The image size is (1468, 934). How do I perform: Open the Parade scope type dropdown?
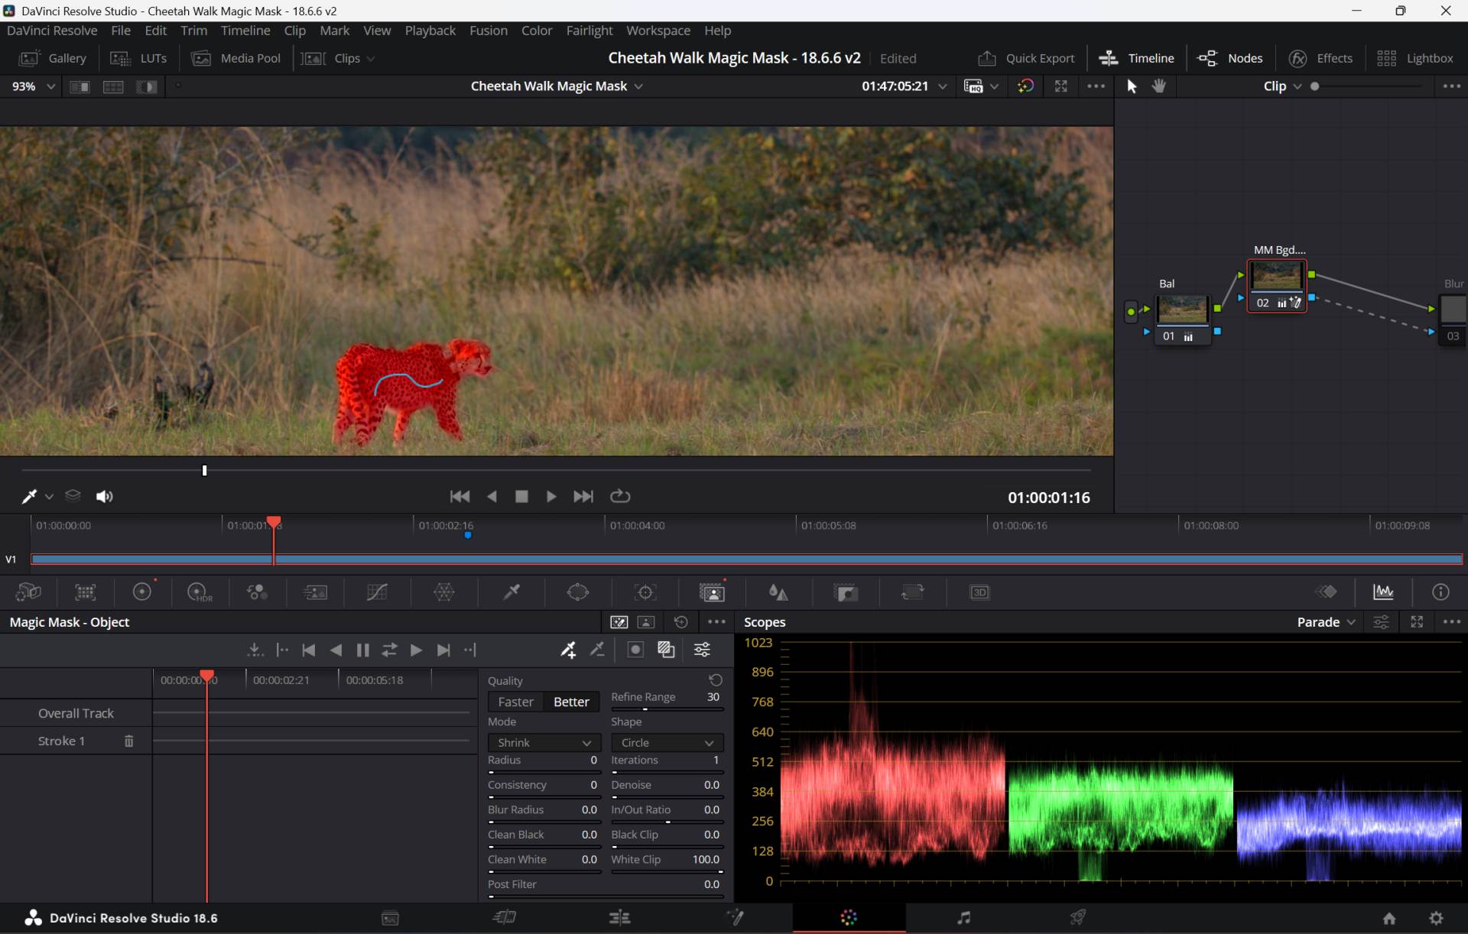pos(1326,622)
